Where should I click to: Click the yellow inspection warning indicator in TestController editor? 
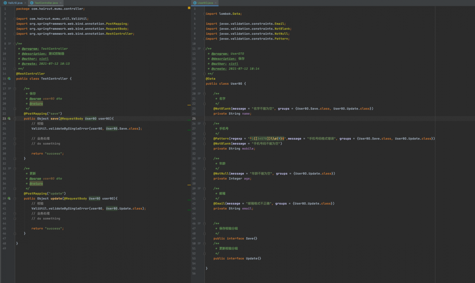click(189, 8)
